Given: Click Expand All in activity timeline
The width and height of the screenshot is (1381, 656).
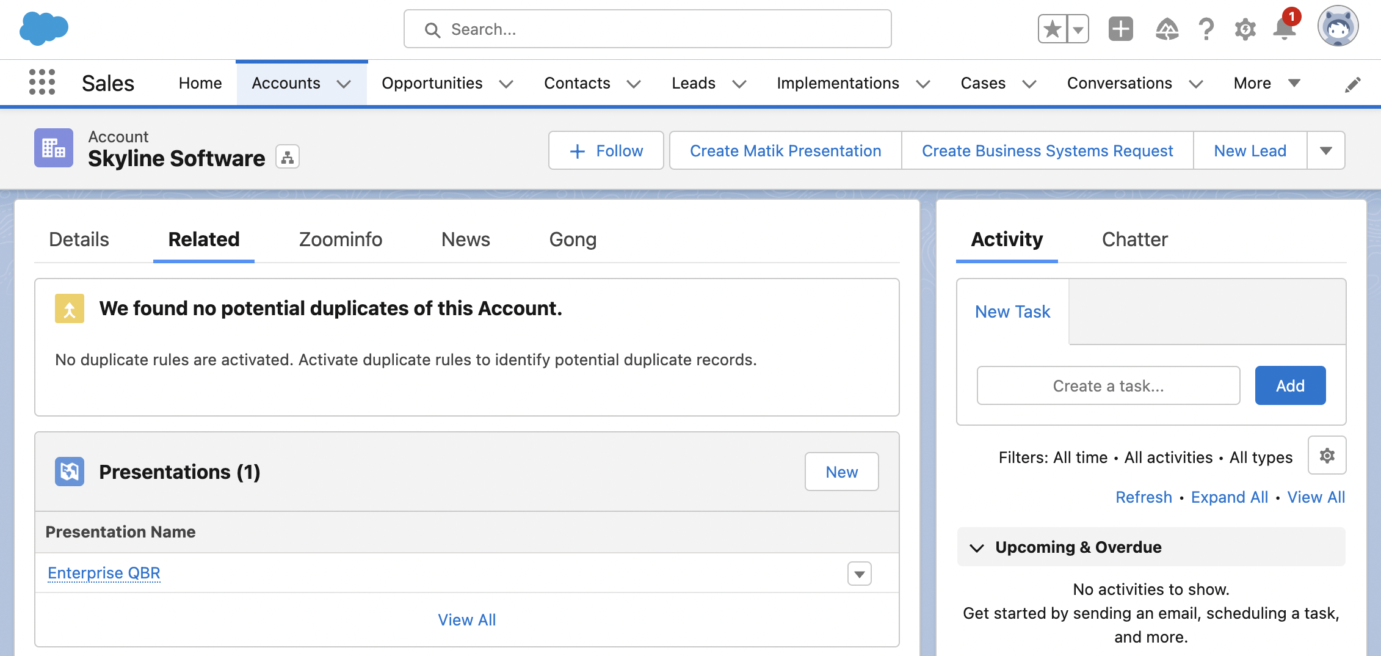Looking at the screenshot, I should pyautogui.click(x=1229, y=497).
